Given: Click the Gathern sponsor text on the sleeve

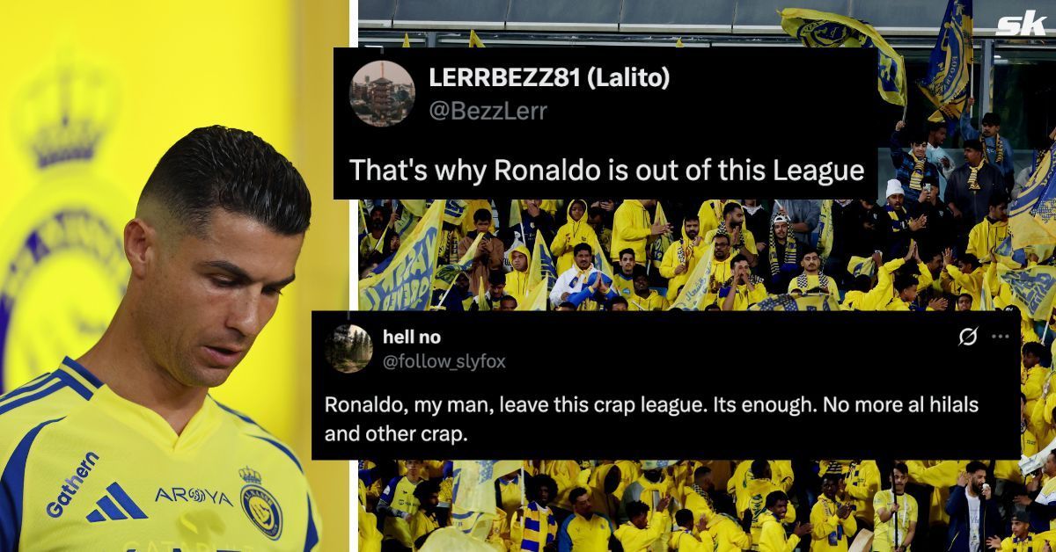Looking at the screenshot, I should coord(72,484).
